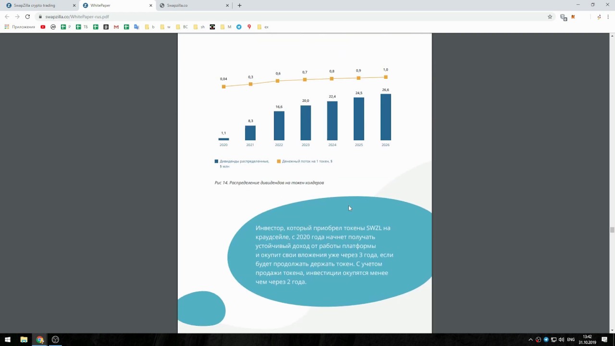Open Telegram from system tray
This screenshot has height=346, width=615.
546,340
